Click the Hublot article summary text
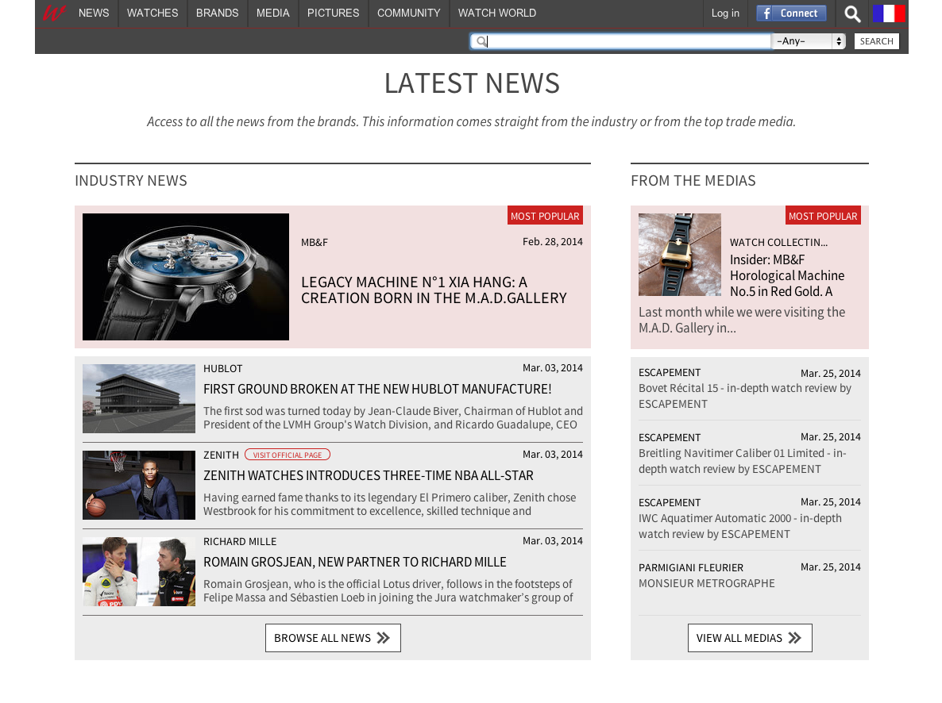942x703 pixels. tap(393, 418)
